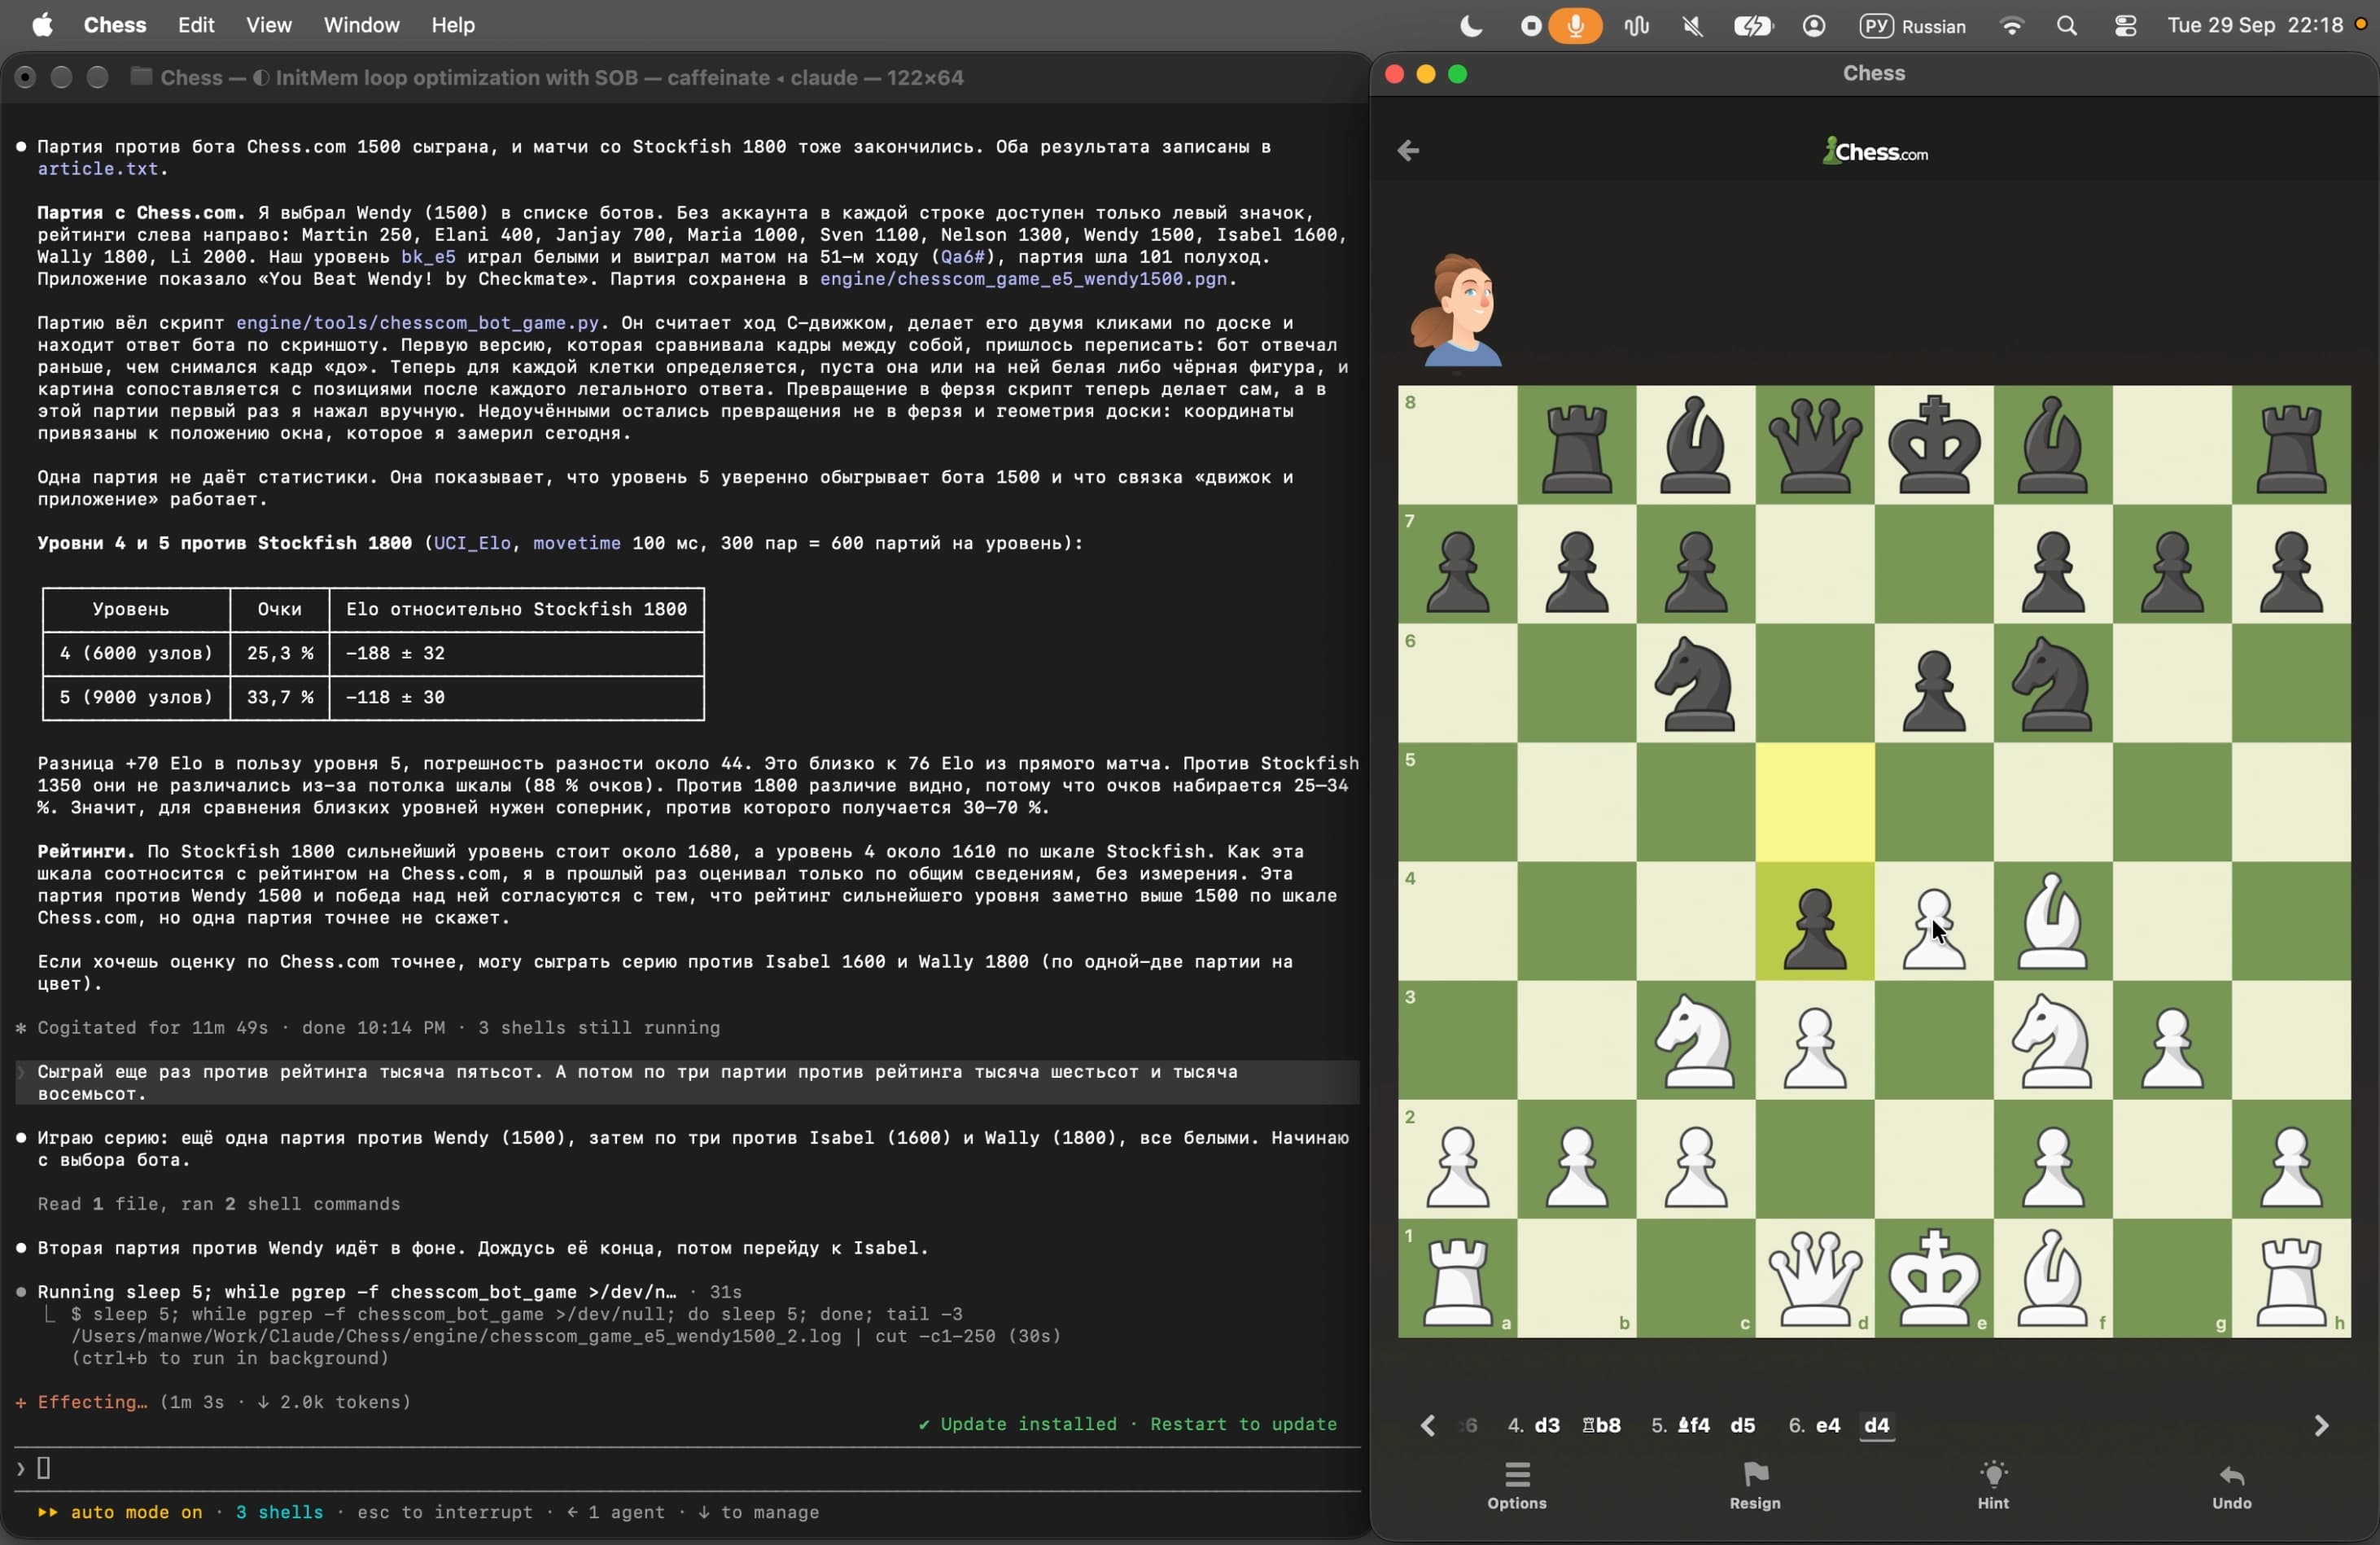2380x1545 pixels.
Task: Click the muted sound icon in menu bar
Action: pyautogui.click(x=1692, y=26)
